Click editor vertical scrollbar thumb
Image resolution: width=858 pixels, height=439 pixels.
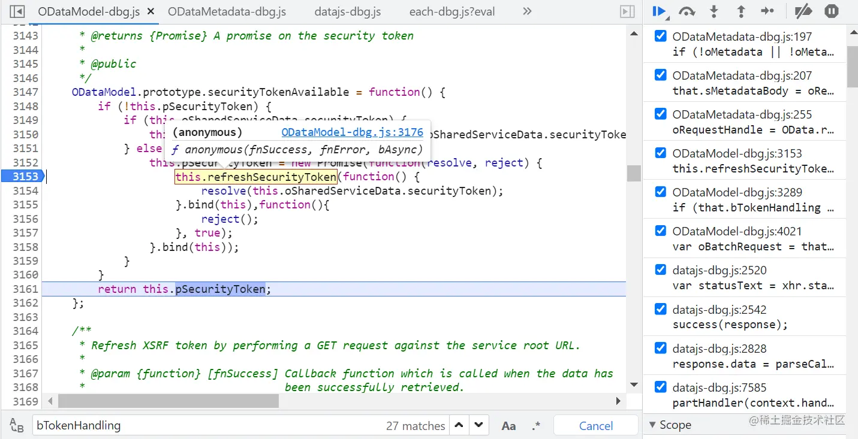pos(634,173)
